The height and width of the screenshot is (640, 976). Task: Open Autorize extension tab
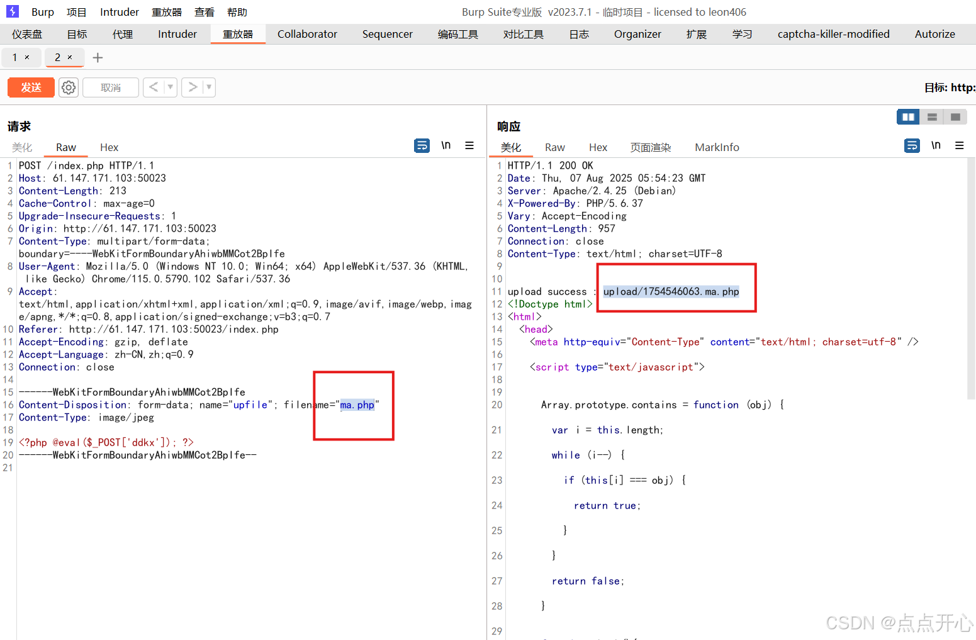point(935,34)
